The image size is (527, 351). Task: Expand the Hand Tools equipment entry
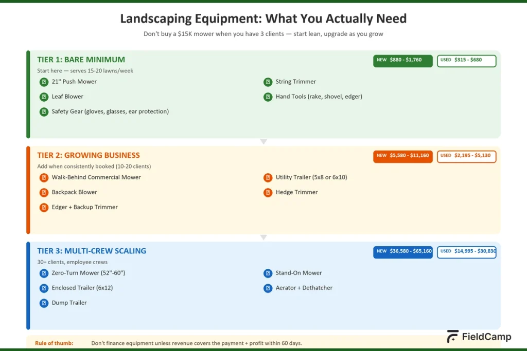pyautogui.click(x=268, y=97)
